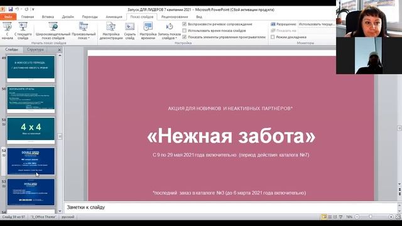This screenshot has height=226, width=402.
Task: Select the Показ слайдов ribbon tab
Action: 142,17
